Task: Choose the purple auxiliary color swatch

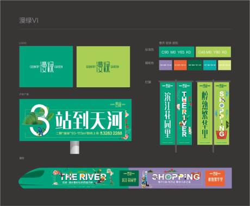Action: [x=166, y=65]
